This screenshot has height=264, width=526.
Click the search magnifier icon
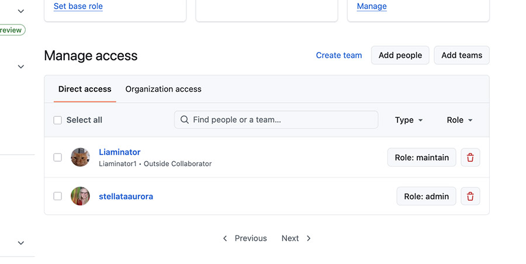point(185,120)
